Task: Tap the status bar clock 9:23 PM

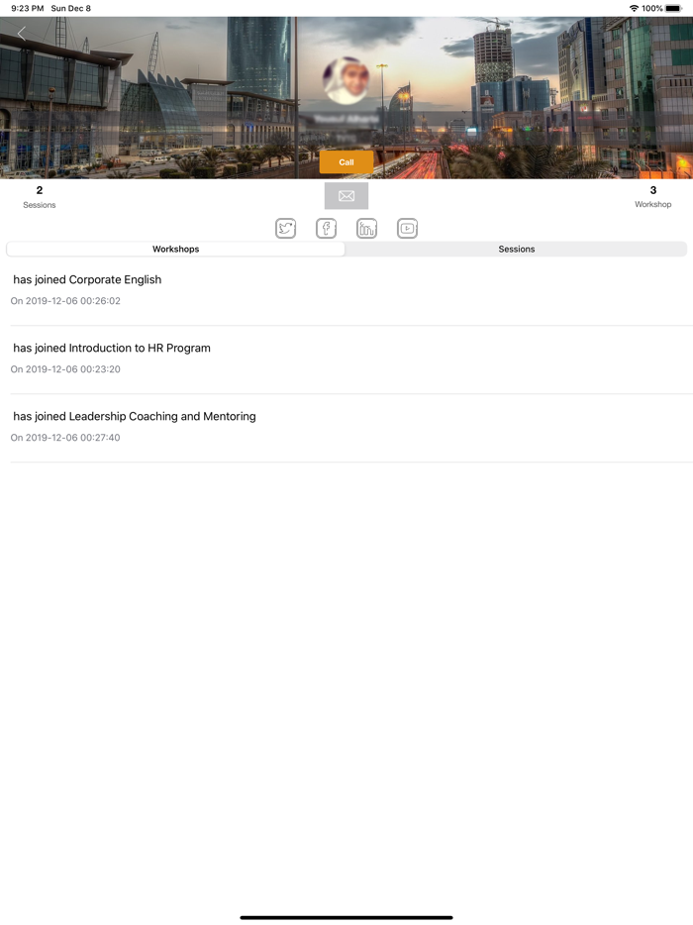Action: point(27,8)
